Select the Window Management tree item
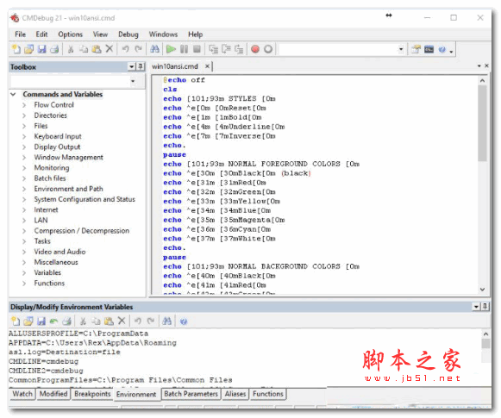501x418 pixels. pyautogui.click(x=69, y=158)
